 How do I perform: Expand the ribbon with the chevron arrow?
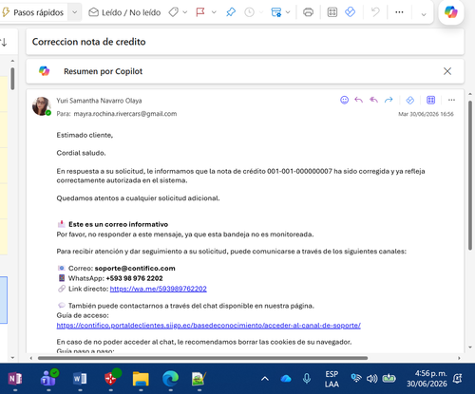tap(424, 14)
